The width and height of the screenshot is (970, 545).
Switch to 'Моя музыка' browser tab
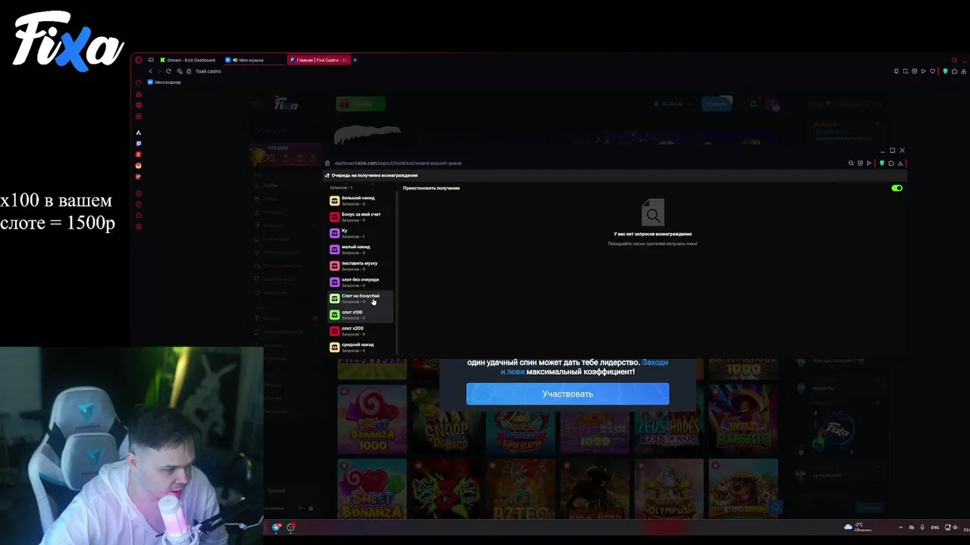tap(254, 60)
